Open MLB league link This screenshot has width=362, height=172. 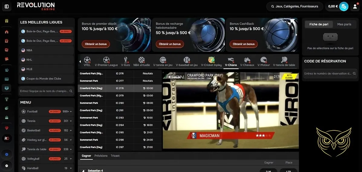coord(46,69)
